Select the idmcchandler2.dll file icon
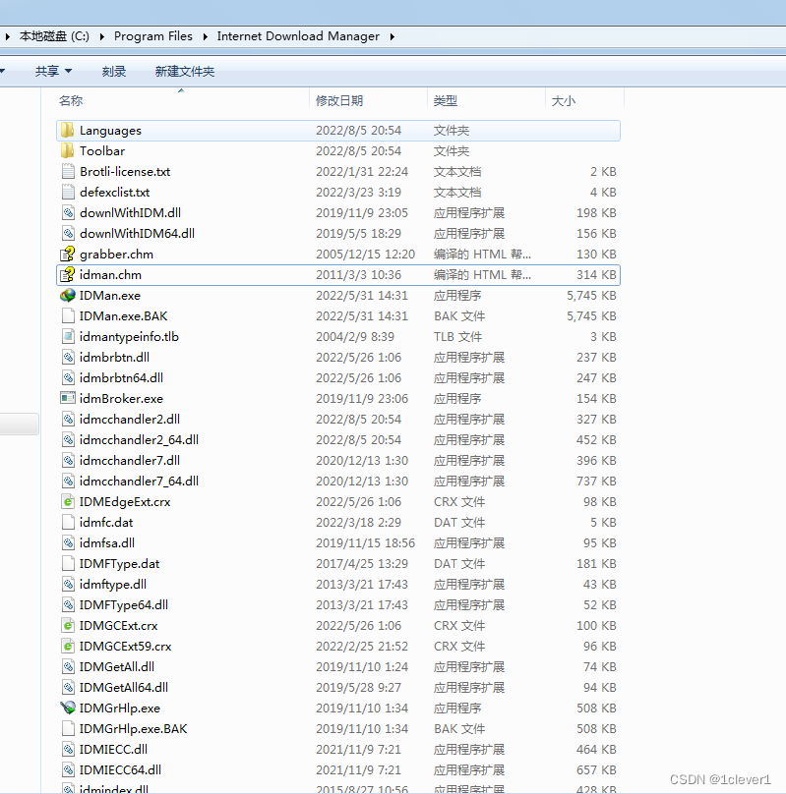The width and height of the screenshot is (786, 794). pos(68,420)
